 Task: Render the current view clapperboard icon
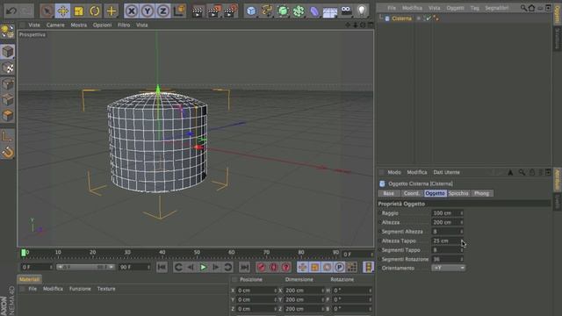coord(197,11)
